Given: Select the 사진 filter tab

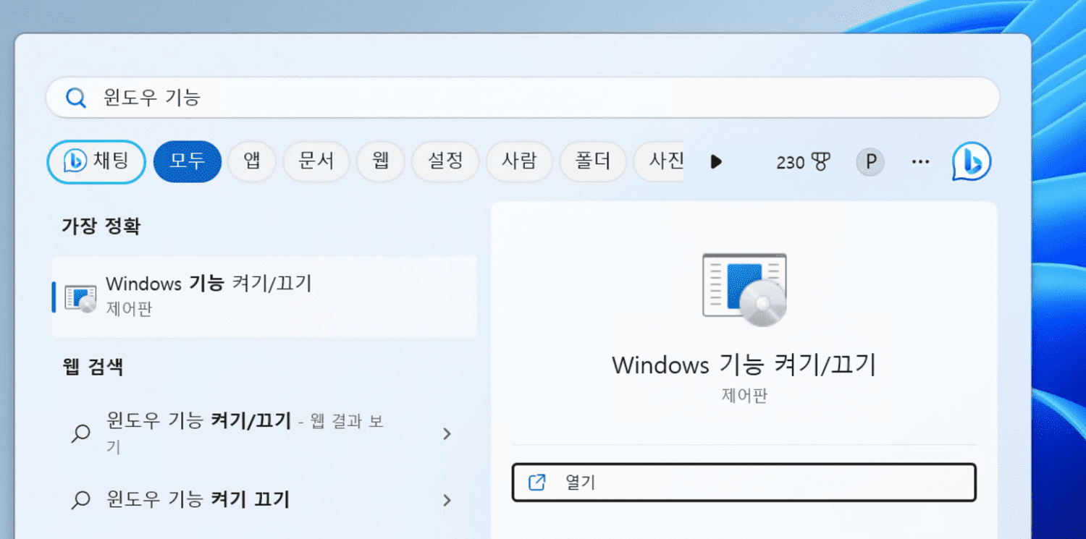Looking at the screenshot, I should (x=659, y=161).
